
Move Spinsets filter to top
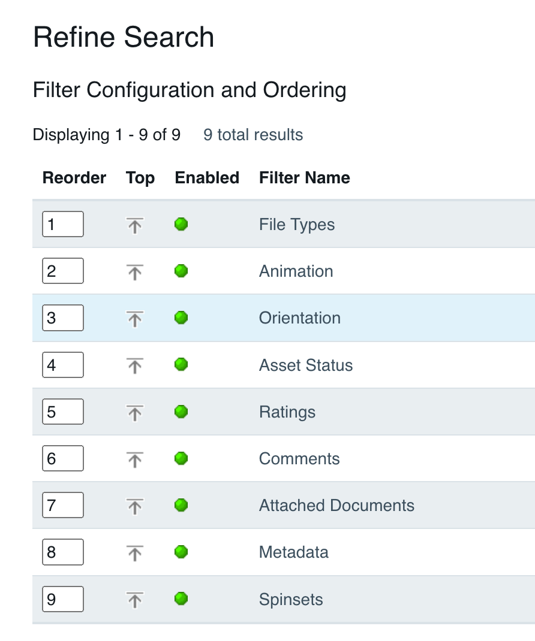pyautogui.click(x=135, y=598)
